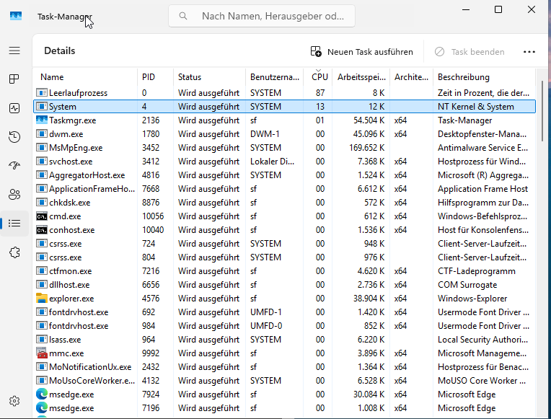Open Task Manager settings gear
The width and height of the screenshot is (551, 419).
(14, 401)
